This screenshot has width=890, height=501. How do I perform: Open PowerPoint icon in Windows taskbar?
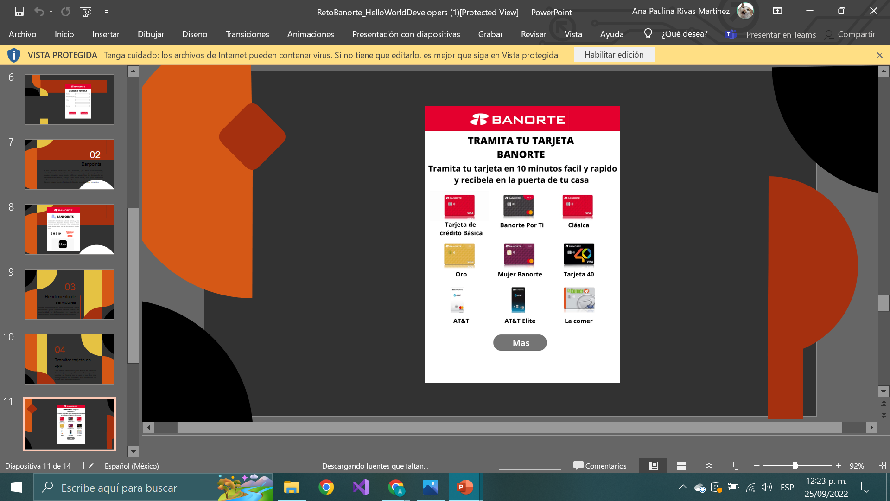[x=465, y=488]
